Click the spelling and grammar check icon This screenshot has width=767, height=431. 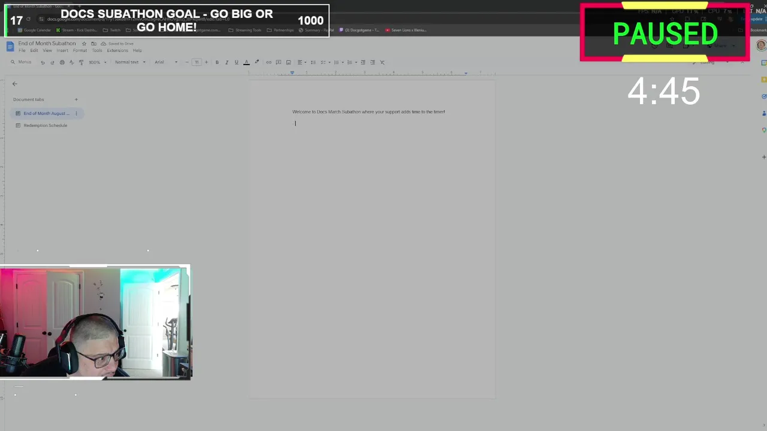click(x=71, y=62)
